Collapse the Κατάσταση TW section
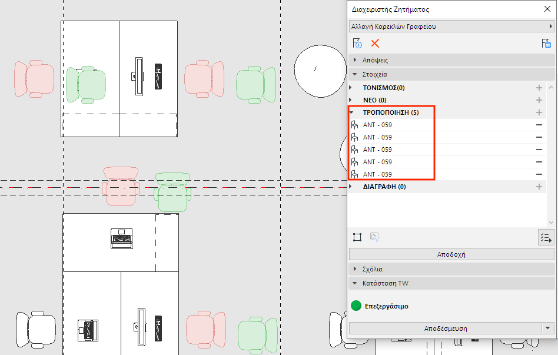 (x=355, y=283)
